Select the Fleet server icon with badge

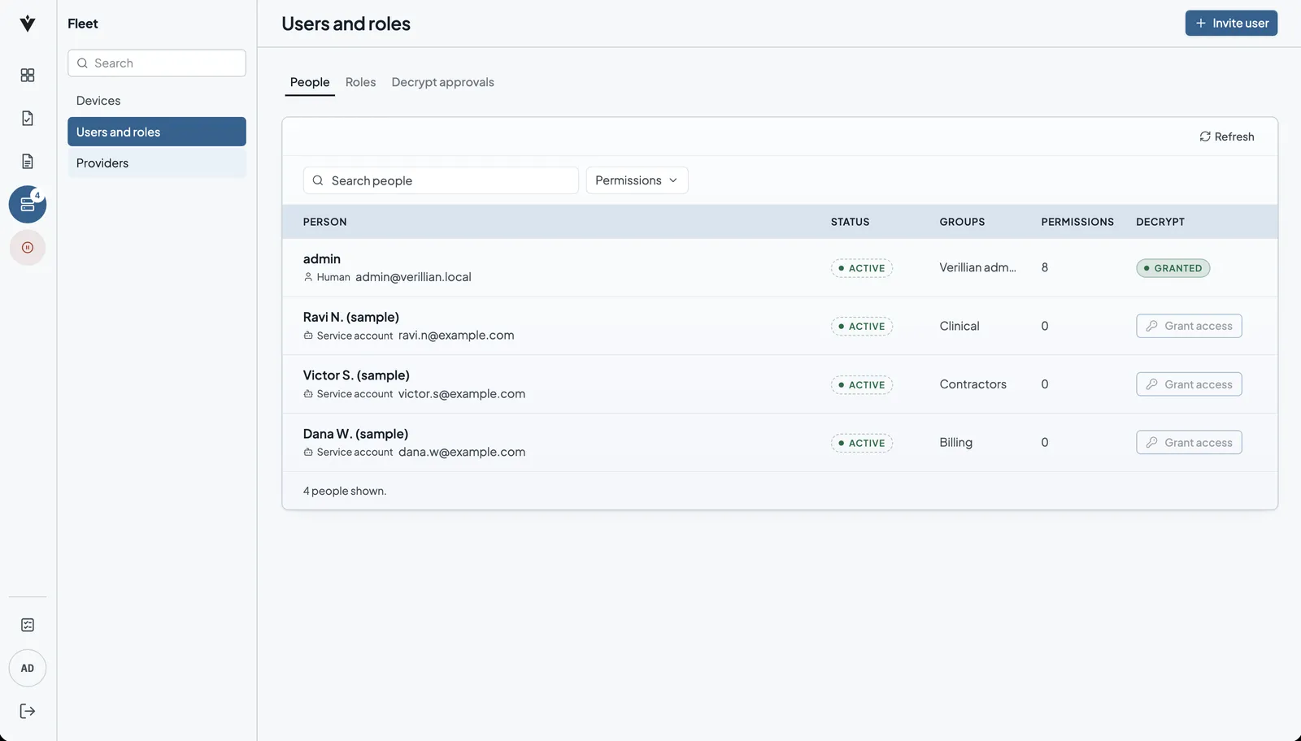28,204
